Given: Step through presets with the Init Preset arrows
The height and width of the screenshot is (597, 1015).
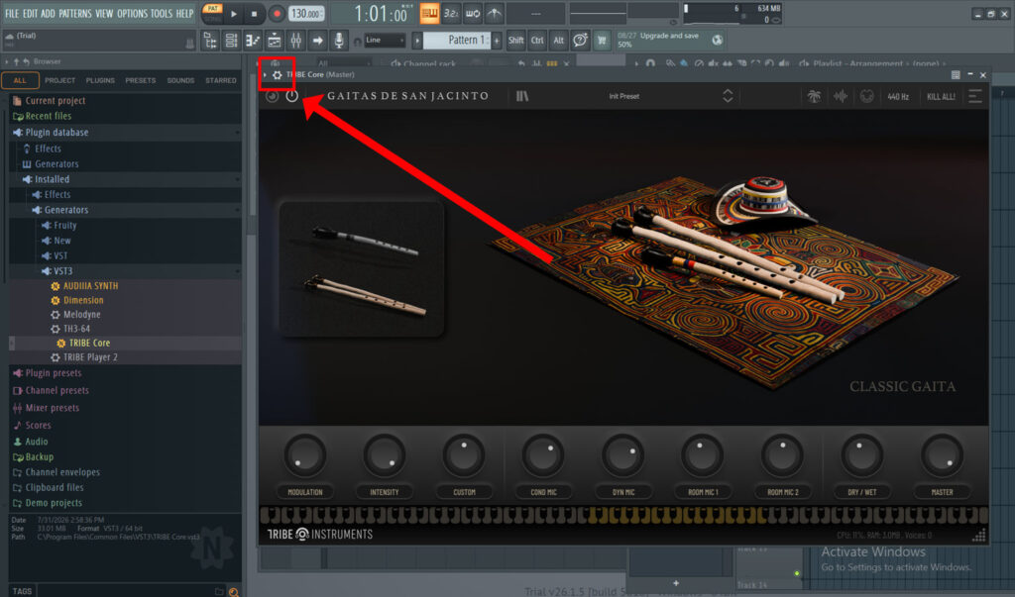Looking at the screenshot, I should click(x=728, y=96).
